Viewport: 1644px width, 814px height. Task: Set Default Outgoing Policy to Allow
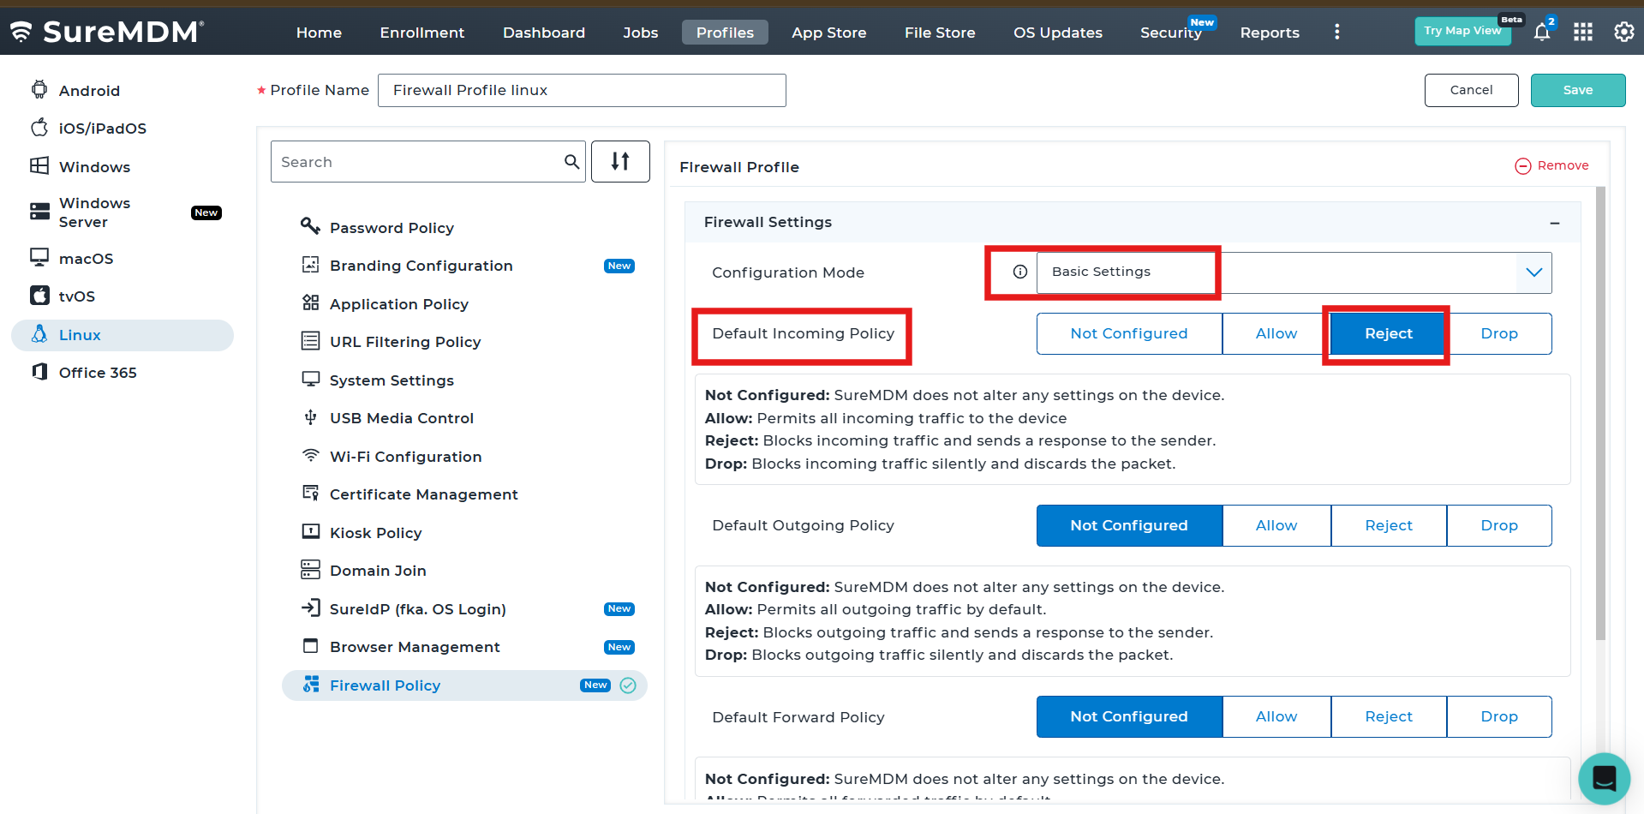1276,525
